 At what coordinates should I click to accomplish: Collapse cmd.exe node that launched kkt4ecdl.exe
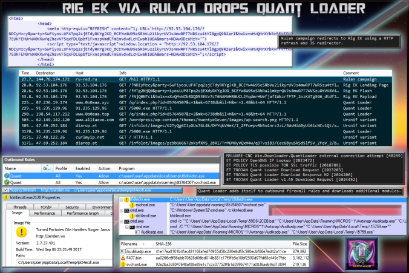[122, 211]
